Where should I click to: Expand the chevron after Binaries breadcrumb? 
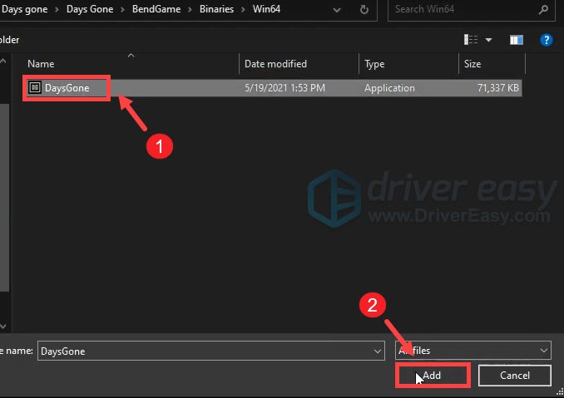243,10
